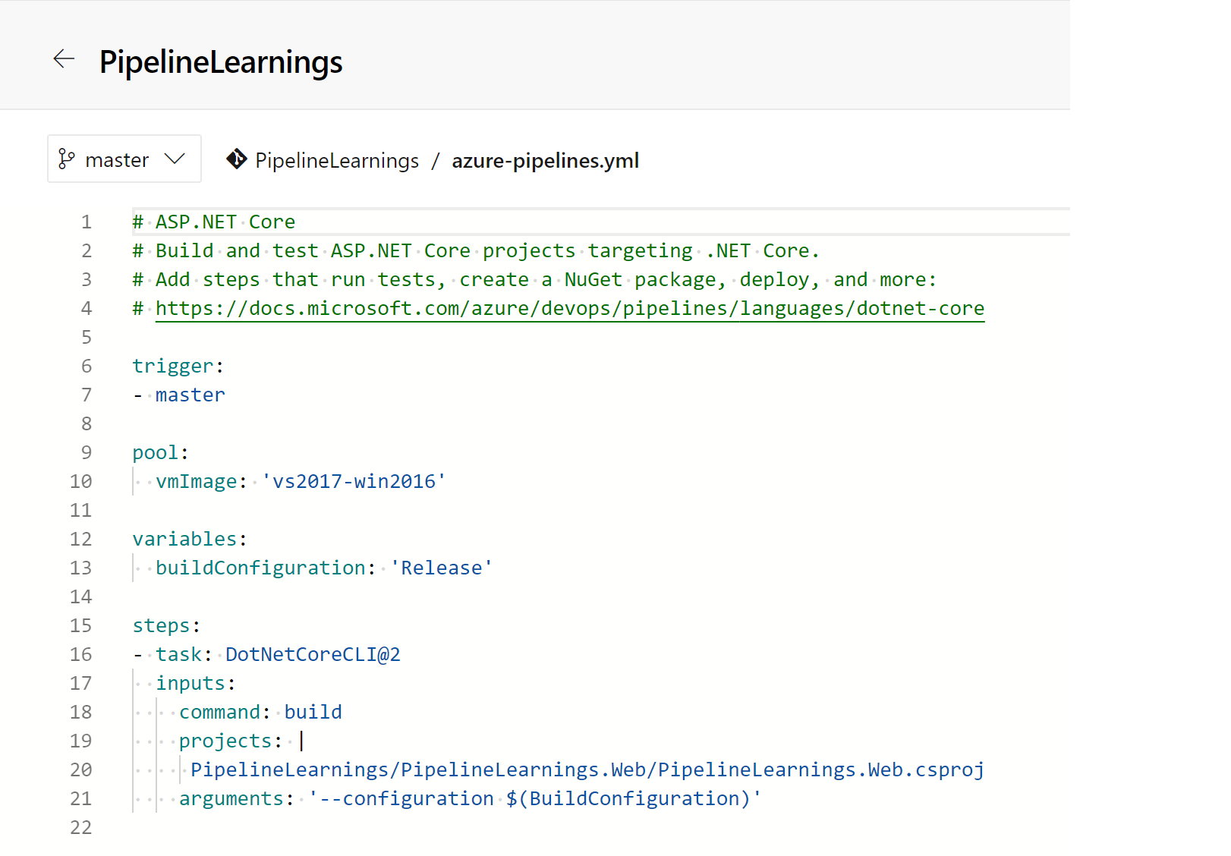
Task: Click the DotNetCoreCLI@2 task name
Action: (313, 655)
